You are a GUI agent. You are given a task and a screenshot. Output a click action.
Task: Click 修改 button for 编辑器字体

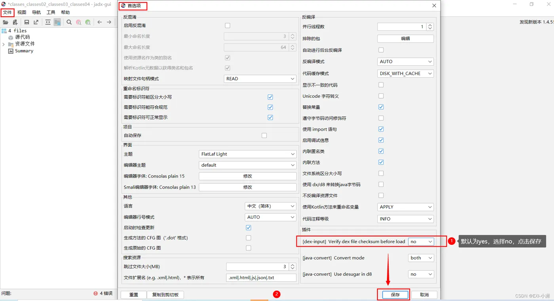click(248, 176)
